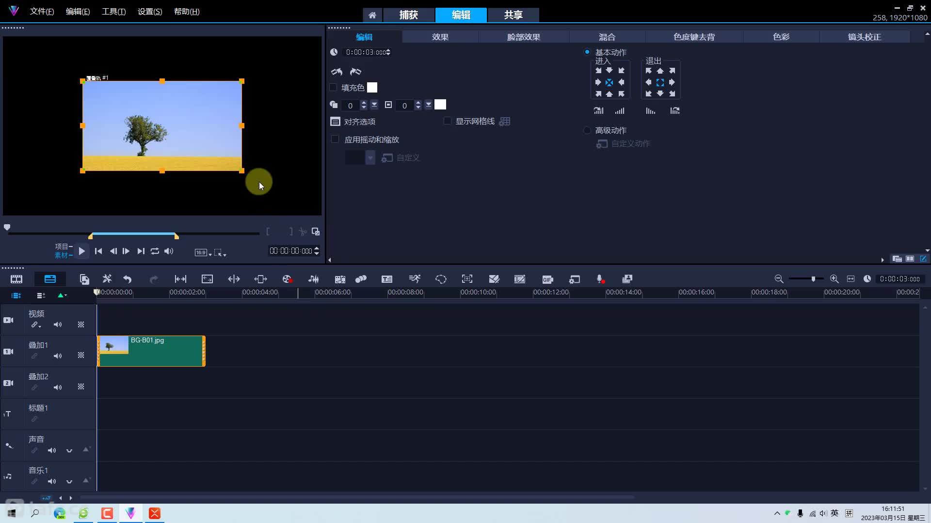Viewport: 931px width, 523px height.
Task: Enable 应用摇动和缩放 checkbox
Action: (x=335, y=139)
